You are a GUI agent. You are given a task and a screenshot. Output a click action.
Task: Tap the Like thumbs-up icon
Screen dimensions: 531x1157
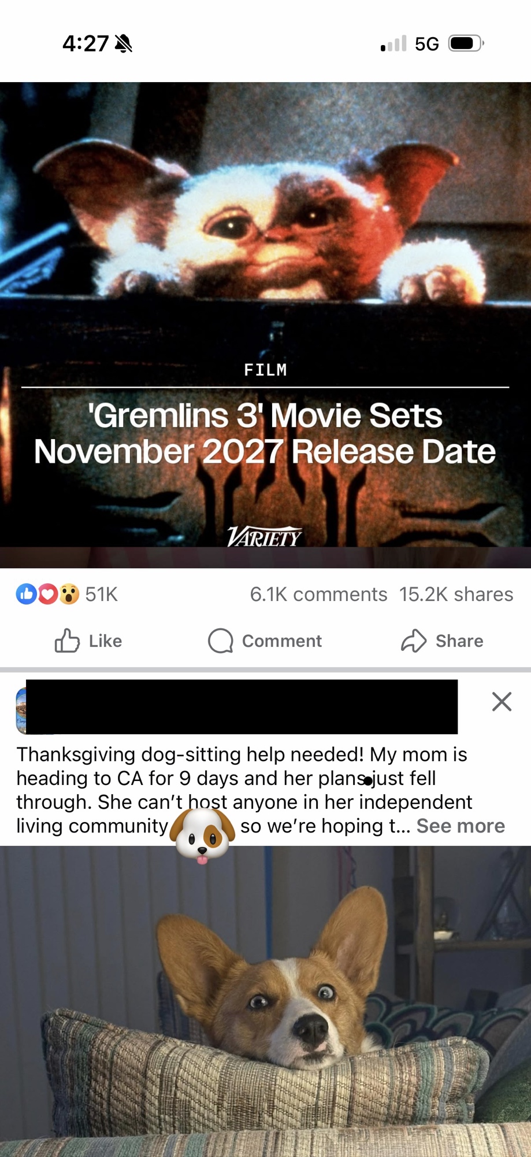click(67, 640)
